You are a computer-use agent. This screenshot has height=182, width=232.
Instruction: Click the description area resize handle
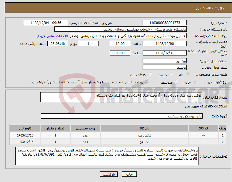tap(42, 100)
